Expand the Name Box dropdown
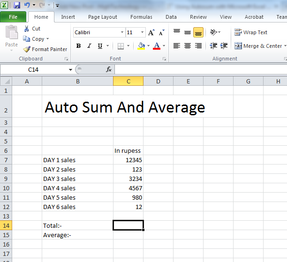The height and width of the screenshot is (262, 287). coord(70,70)
